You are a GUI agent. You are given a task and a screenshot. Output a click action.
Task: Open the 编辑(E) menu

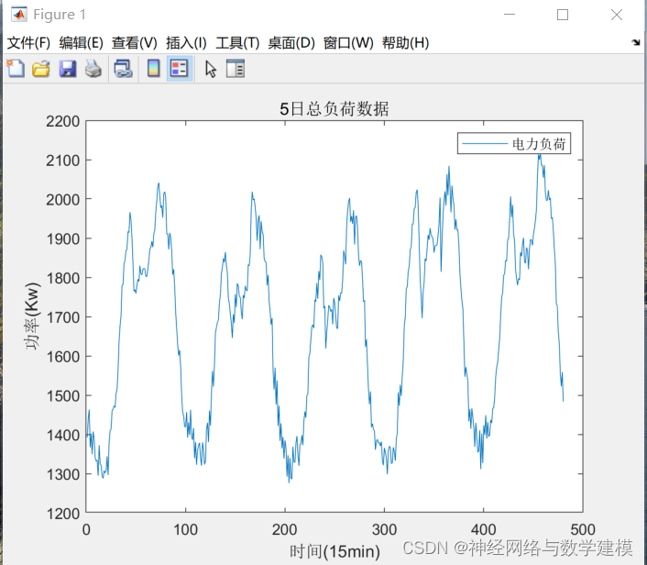(x=81, y=42)
